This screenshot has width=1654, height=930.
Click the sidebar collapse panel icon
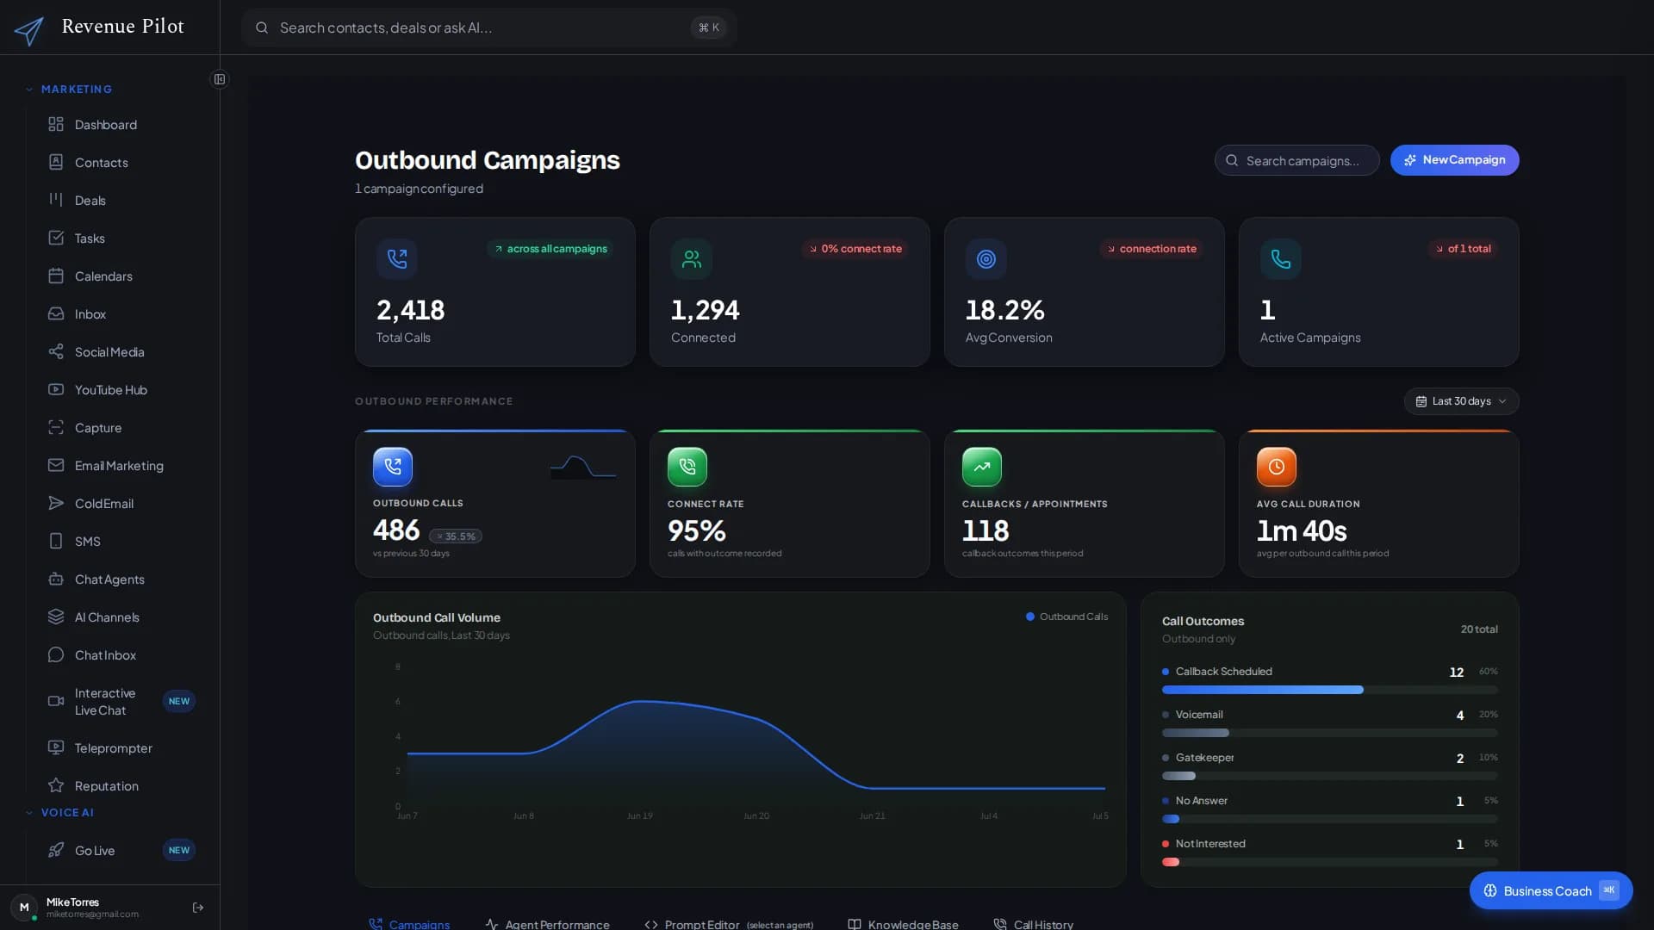(220, 79)
